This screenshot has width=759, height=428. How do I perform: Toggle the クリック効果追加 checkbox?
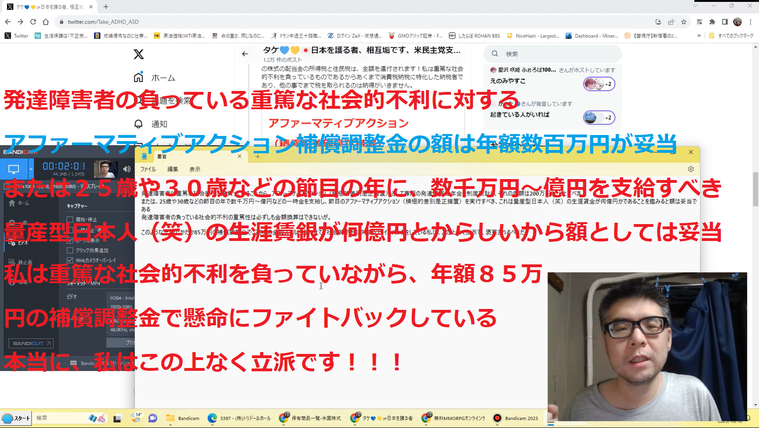pyautogui.click(x=70, y=250)
